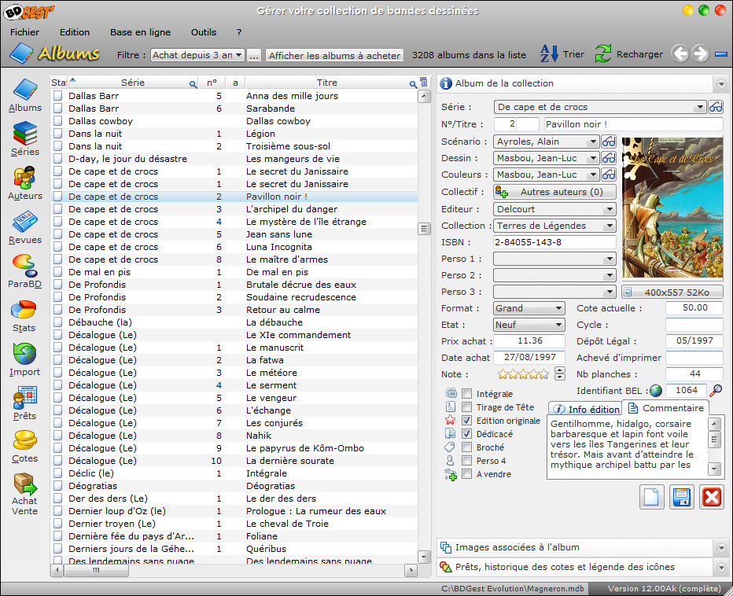
Task: Open the Stats pie chart icon
Action: pos(25,315)
